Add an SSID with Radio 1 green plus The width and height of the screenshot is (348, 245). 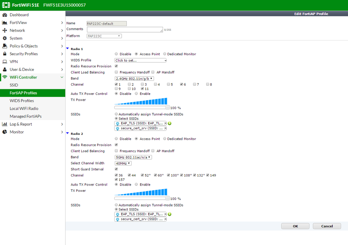pyautogui.click(x=170, y=123)
